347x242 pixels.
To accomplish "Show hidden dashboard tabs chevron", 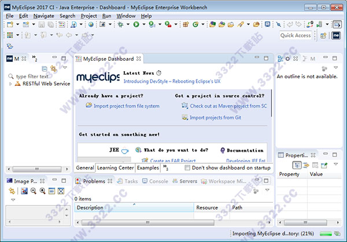I will click(165, 167).
